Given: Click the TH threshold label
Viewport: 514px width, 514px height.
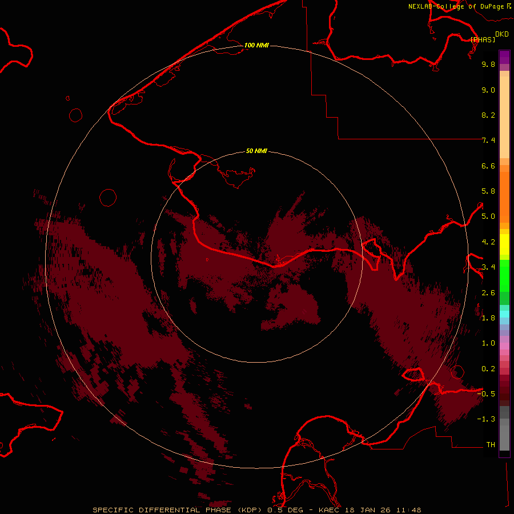Looking at the screenshot, I should pyautogui.click(x=491, y=445).
